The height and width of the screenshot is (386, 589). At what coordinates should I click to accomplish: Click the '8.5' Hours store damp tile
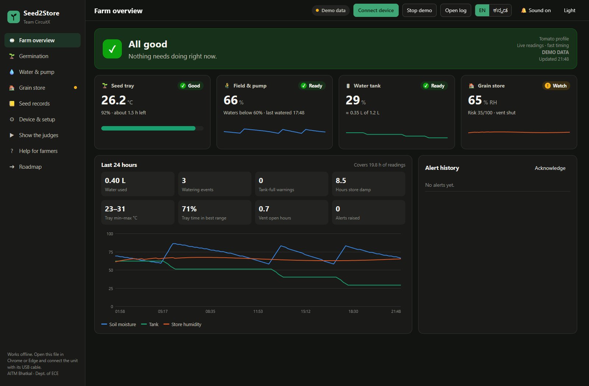(368, 184)
